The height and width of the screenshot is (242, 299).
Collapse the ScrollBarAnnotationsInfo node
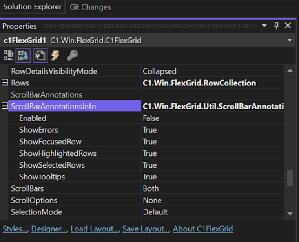coord(5,106)
